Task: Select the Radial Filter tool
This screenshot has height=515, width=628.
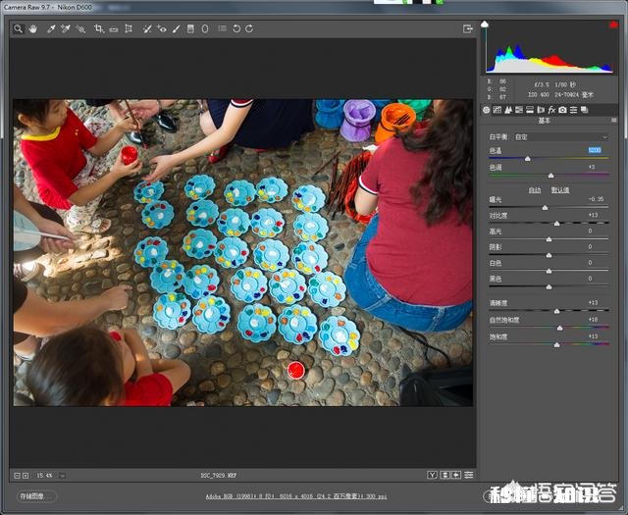Action: click(205, 28)
